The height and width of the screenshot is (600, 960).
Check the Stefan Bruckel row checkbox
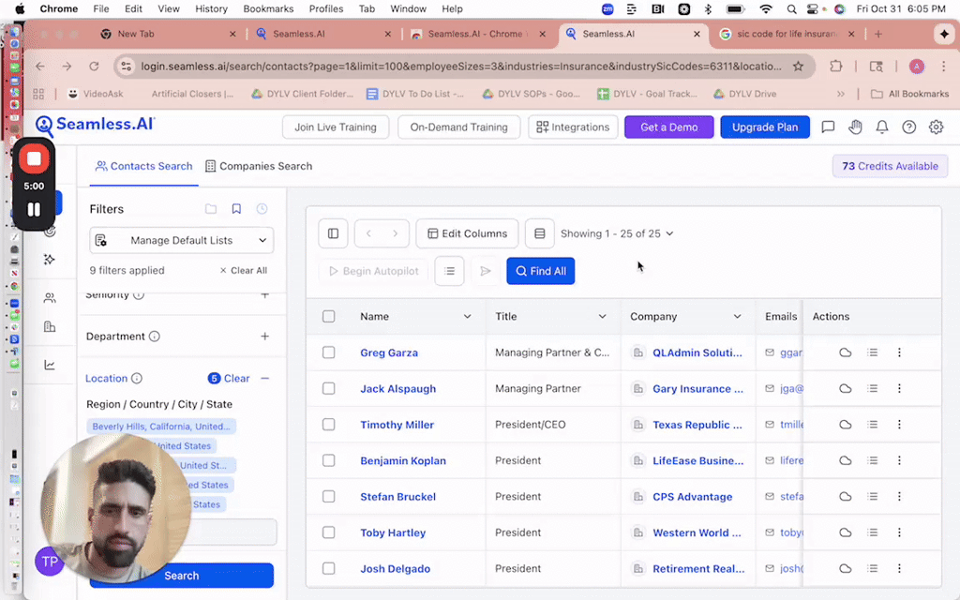329,497
